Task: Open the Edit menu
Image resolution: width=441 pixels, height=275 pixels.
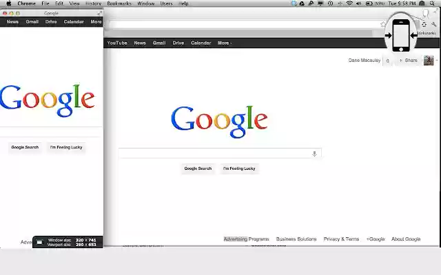Action: [59, 3]
